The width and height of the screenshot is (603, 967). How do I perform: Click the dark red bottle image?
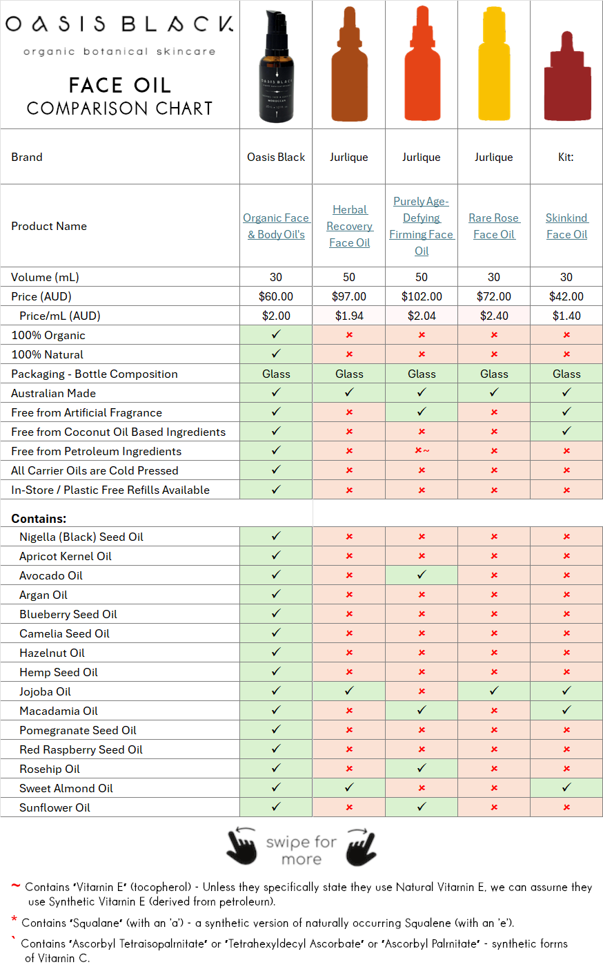(x=566, y=77)
